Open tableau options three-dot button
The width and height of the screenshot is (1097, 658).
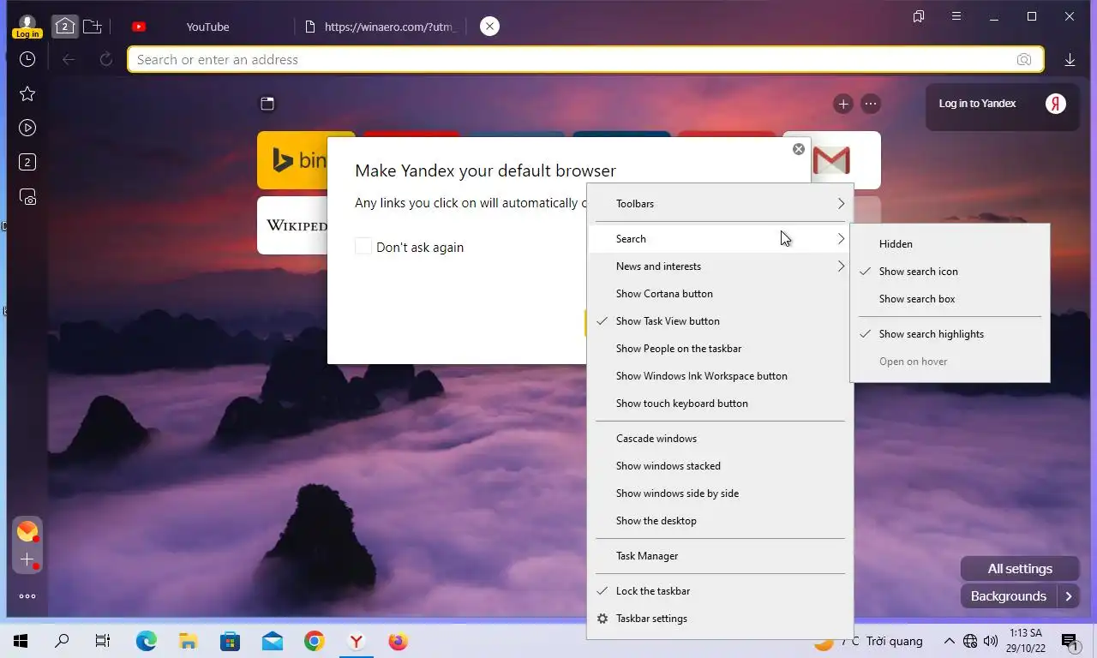coord(871,104)
